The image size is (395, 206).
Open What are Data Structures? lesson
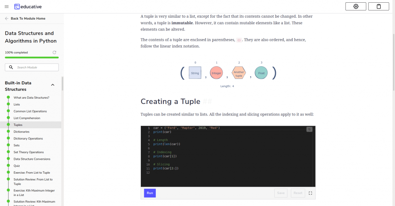32,97
